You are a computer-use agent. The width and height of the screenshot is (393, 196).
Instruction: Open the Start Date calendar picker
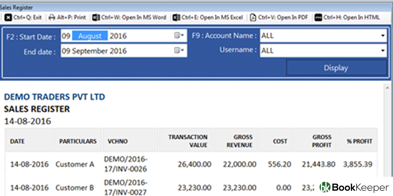coord(179,36)
